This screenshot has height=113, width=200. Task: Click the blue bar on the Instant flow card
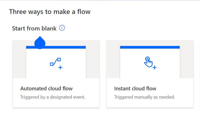click(150, 47)
